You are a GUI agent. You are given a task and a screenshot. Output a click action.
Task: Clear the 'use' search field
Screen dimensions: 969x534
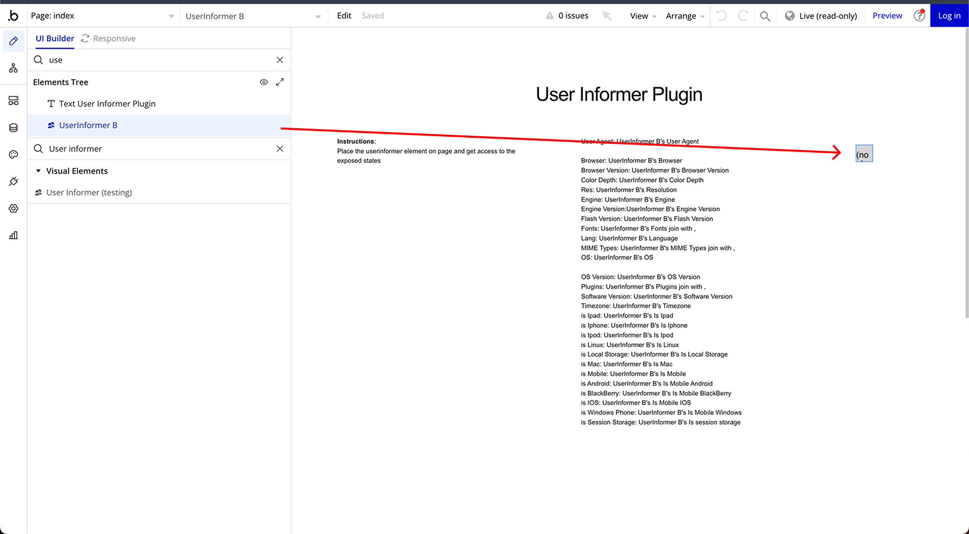coord(280,60)
